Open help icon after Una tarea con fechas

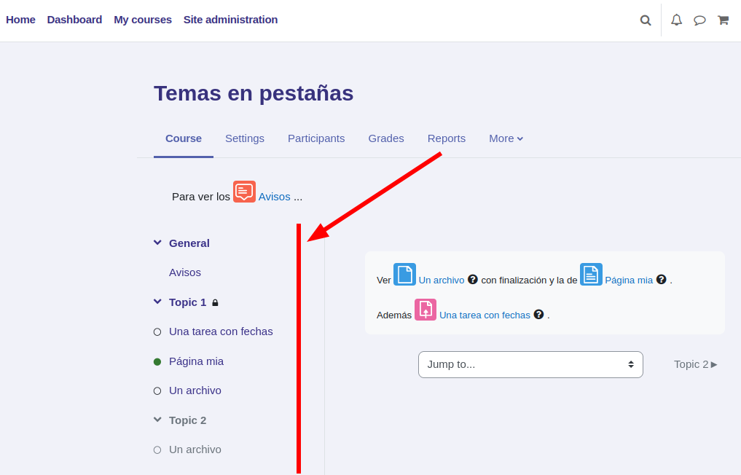click(x=538, y=314)
